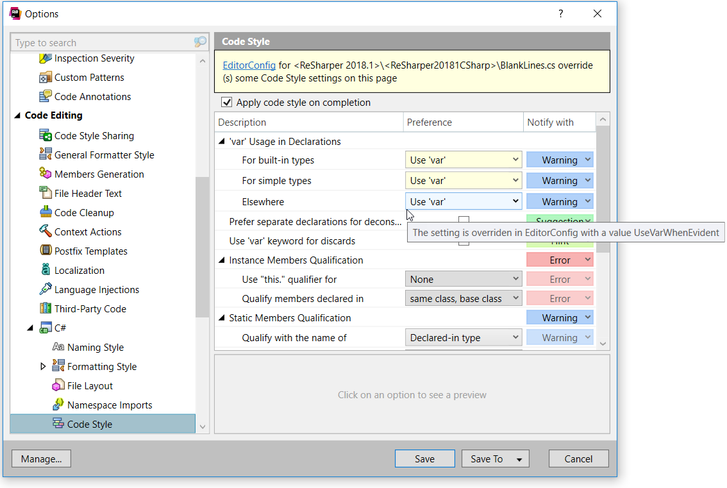Click the File Header Text icon

tap(46, 193)
